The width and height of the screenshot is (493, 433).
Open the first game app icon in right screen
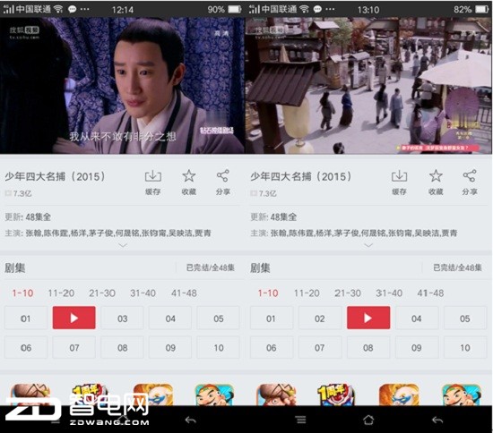pos(276,395)
